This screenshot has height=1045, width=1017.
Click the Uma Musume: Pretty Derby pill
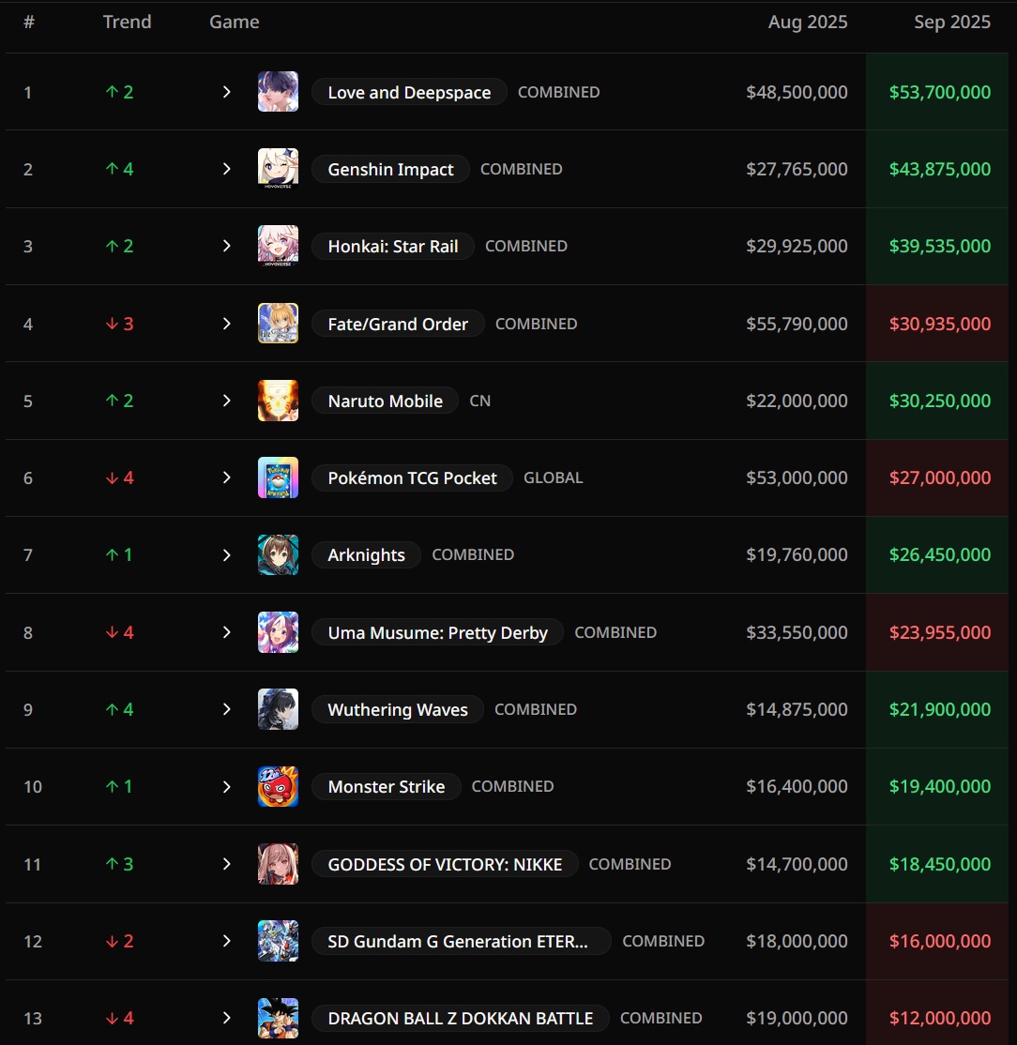coord(438,632)
